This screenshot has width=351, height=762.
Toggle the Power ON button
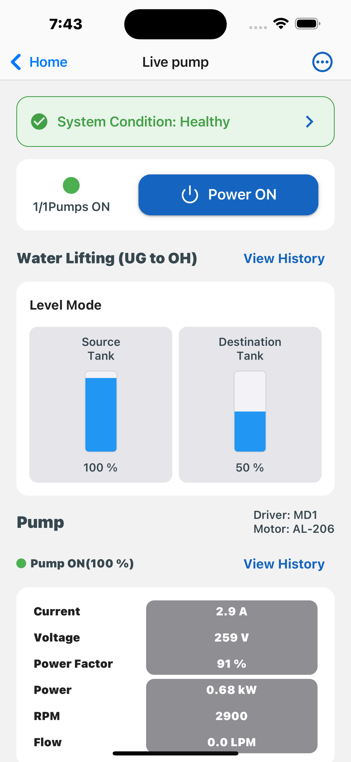point(228,195)
